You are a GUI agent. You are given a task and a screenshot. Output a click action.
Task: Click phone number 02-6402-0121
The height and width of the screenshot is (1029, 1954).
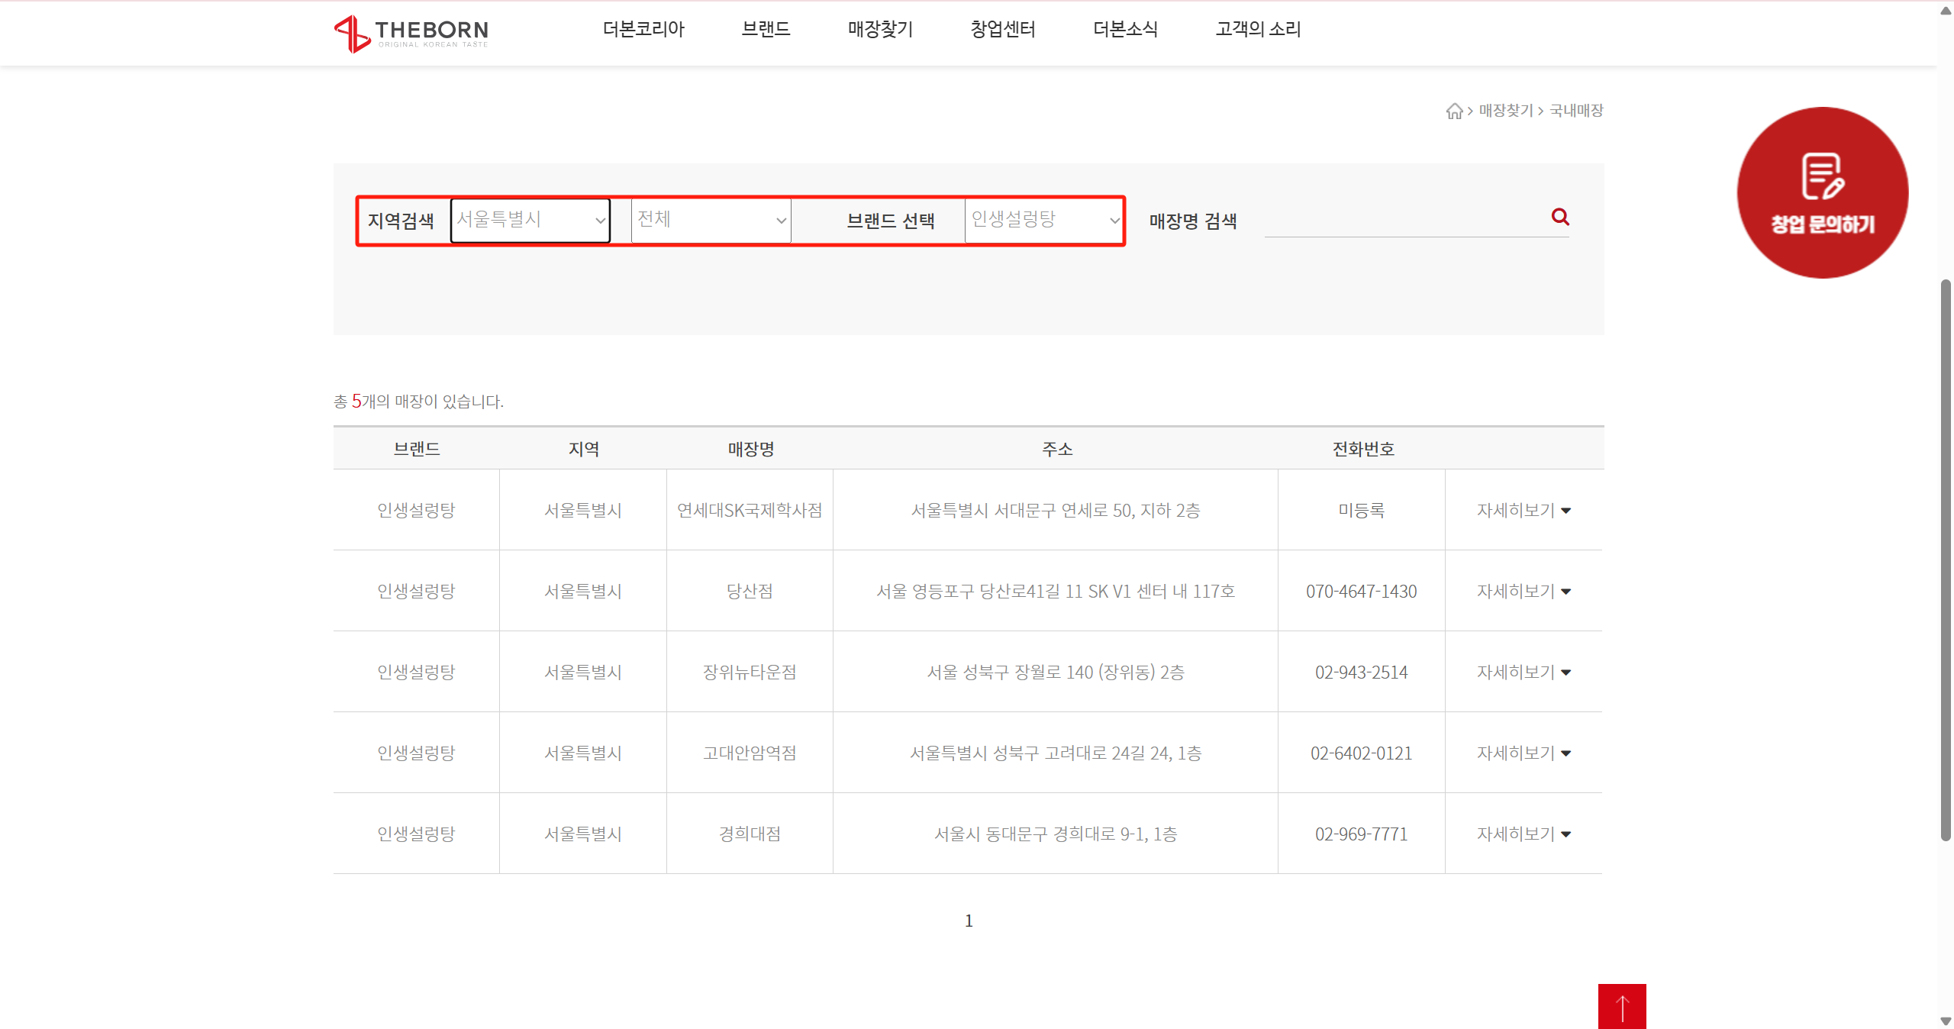click(x=1361, y=753)
